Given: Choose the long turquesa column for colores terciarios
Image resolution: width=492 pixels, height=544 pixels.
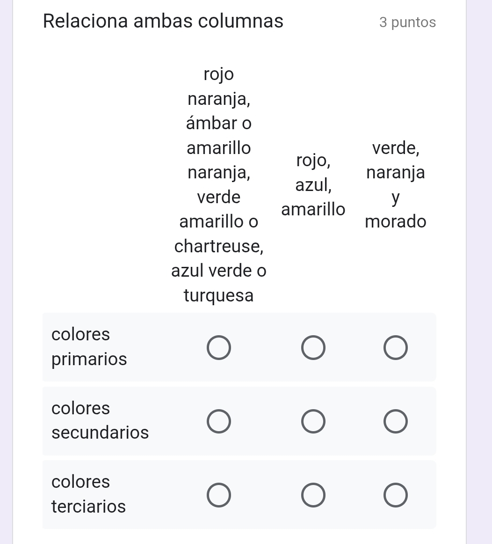Looking at the screenshot, I should click(x=219, y=495).
